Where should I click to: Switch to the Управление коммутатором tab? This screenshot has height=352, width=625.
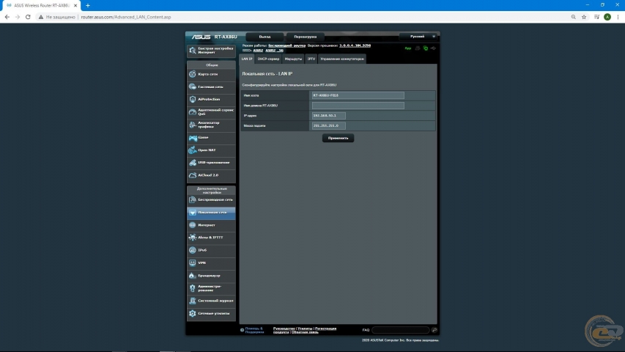tap(342, 59)
